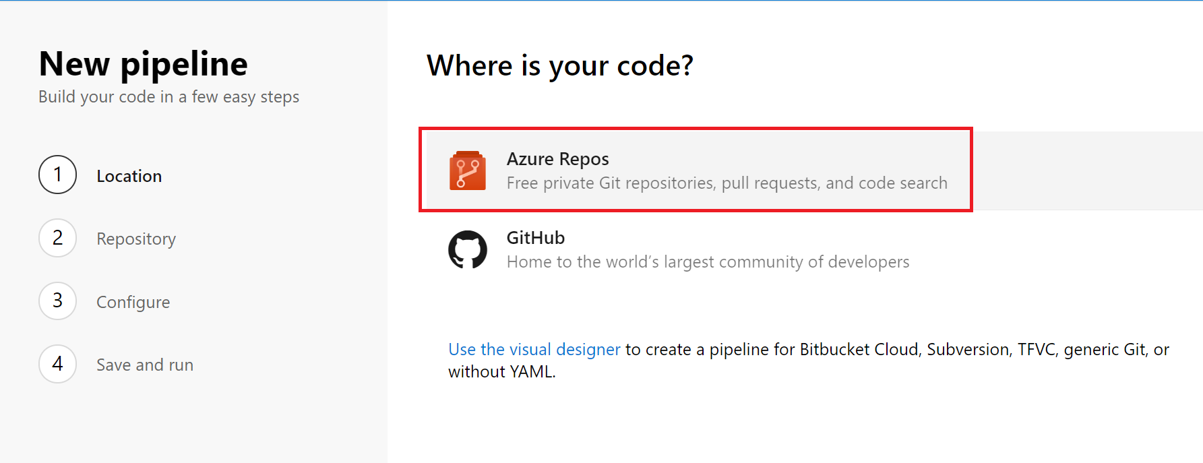Jump to the Configure step label
This screenshot has height=463, width=1203.
(x=133, y=302)
